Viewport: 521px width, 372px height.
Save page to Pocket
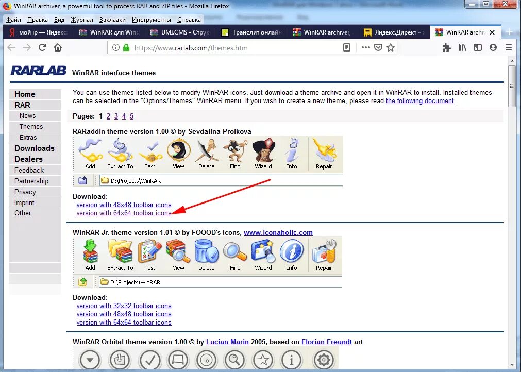[x=378, y=47]
